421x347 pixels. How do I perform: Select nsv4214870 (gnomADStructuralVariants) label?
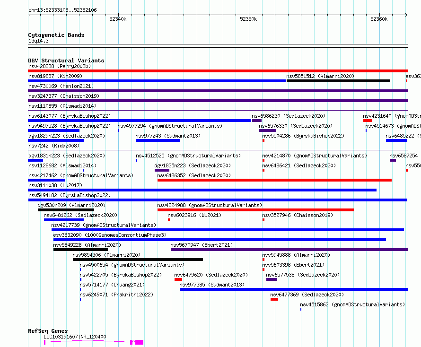tap(315, 156)
